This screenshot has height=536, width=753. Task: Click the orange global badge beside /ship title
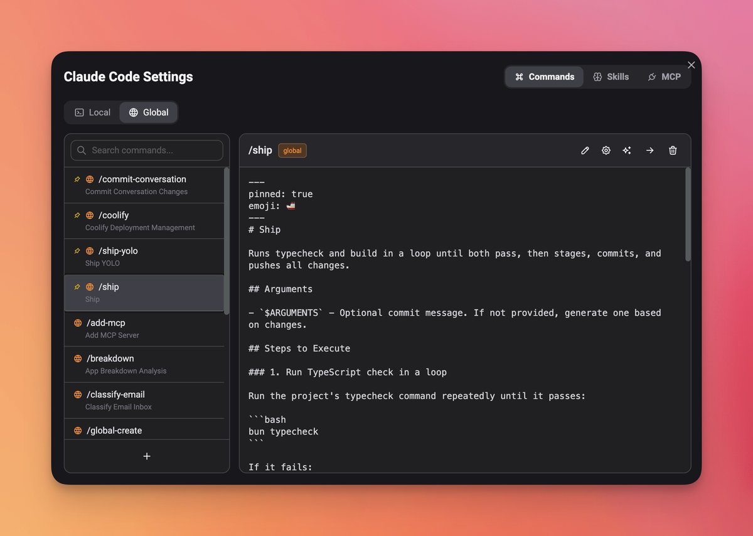click(x=292, y=151)
